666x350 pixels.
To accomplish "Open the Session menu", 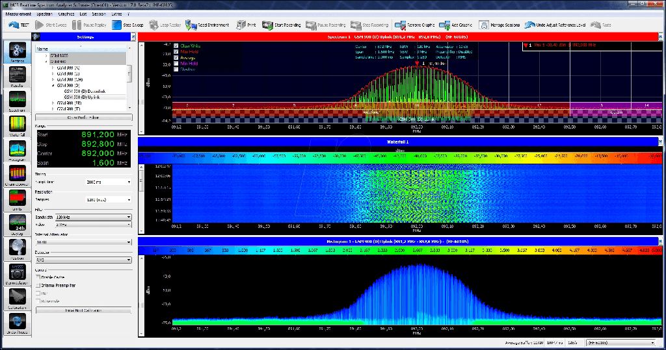I will tap(98, 13).
